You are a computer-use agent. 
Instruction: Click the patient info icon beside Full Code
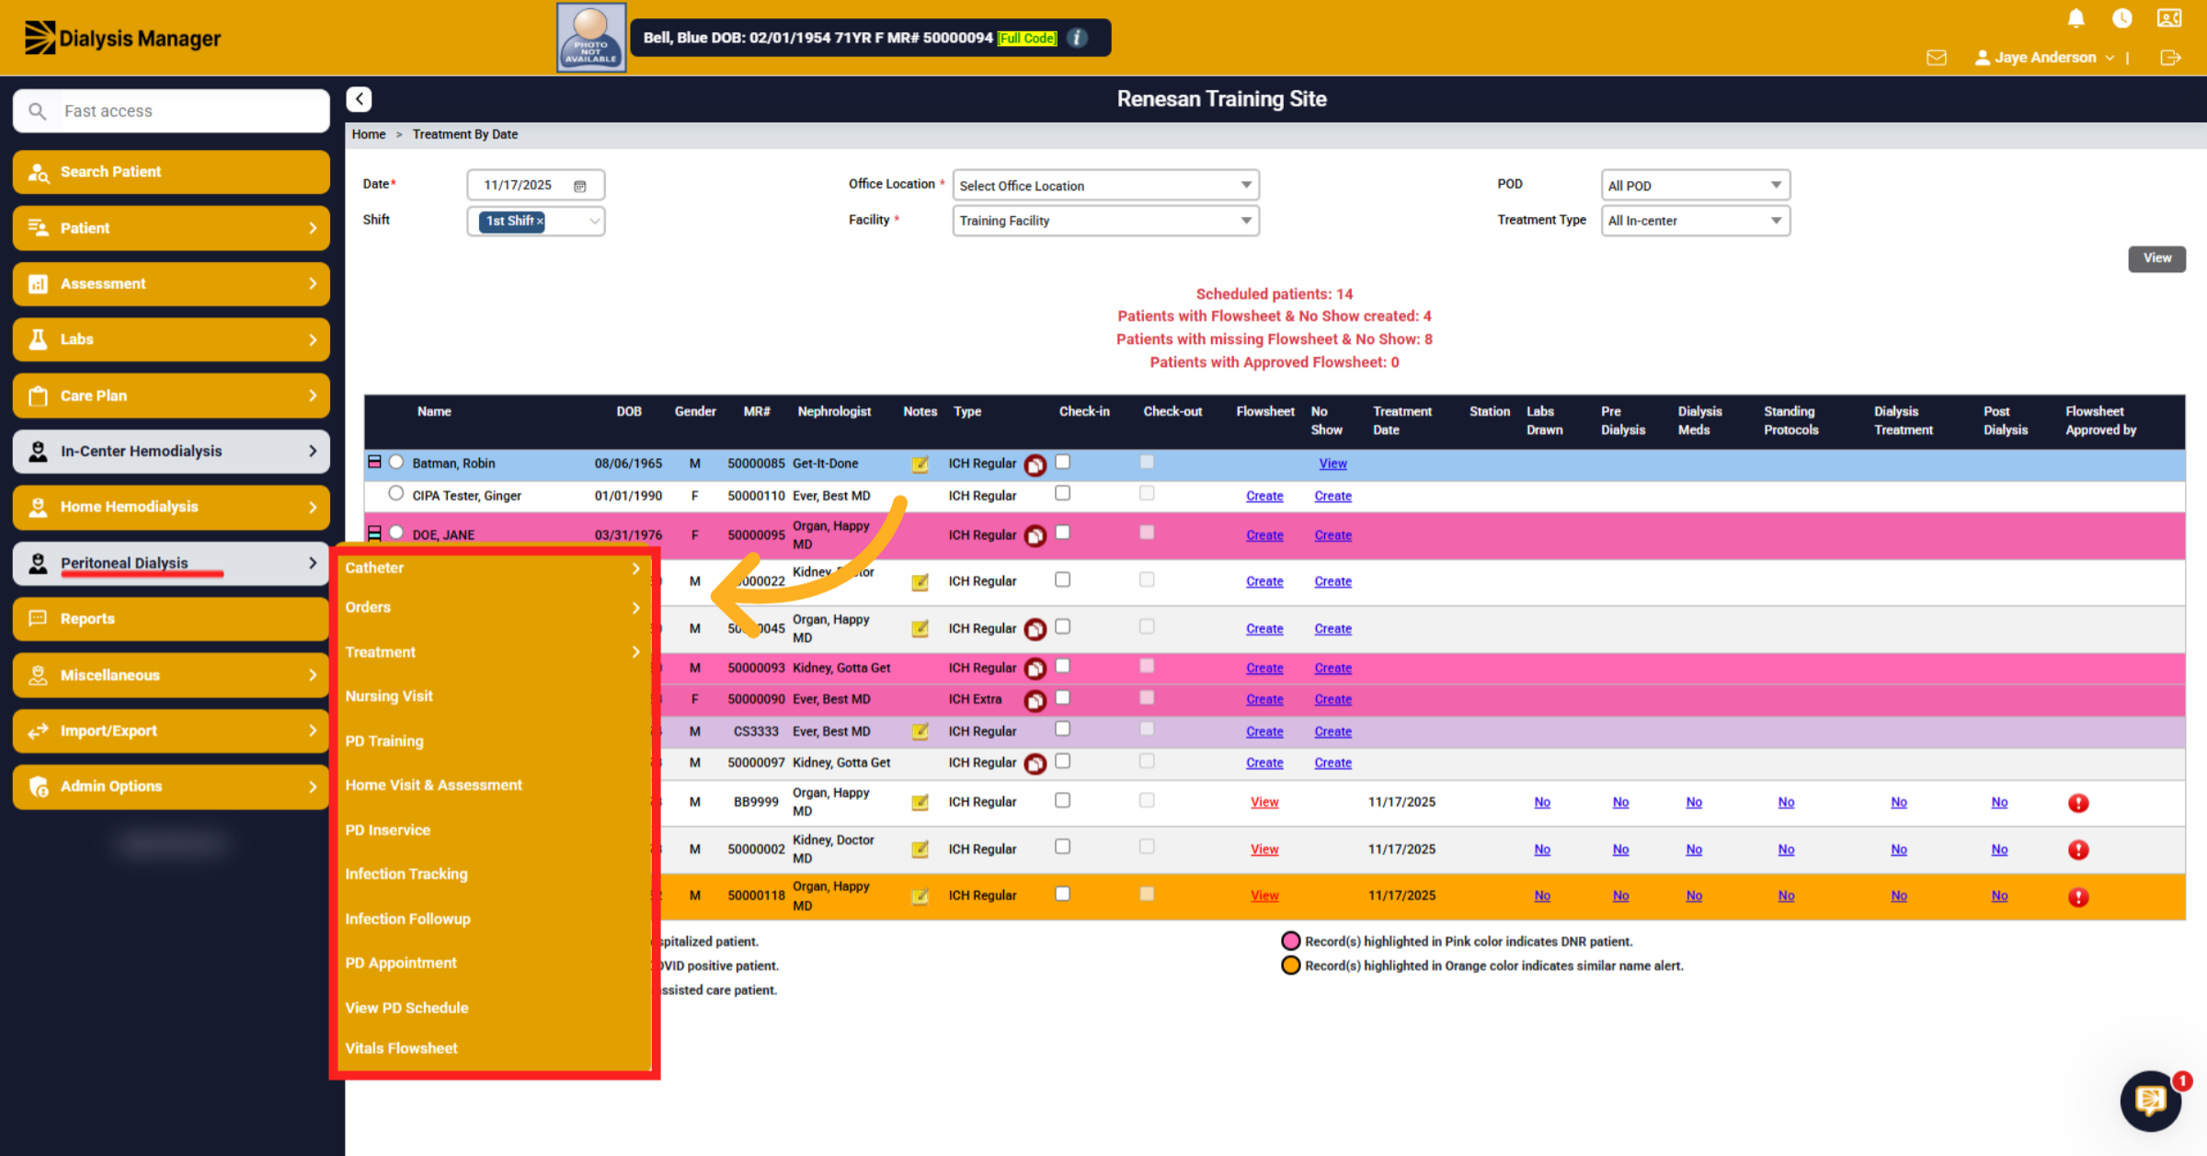click(x=1077, y=38)
